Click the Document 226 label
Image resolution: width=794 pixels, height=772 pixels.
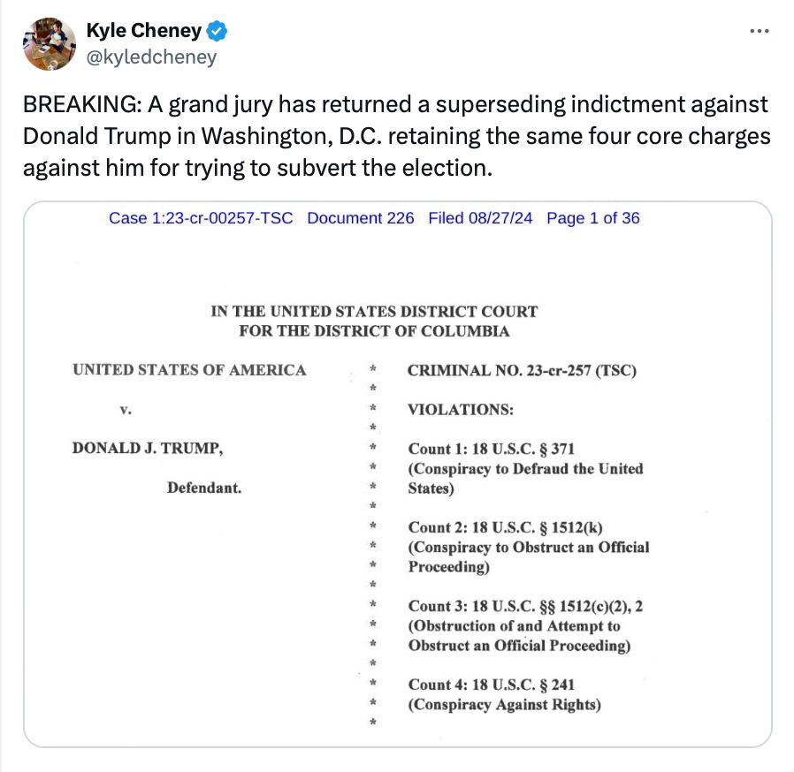[x=360, y=218]
